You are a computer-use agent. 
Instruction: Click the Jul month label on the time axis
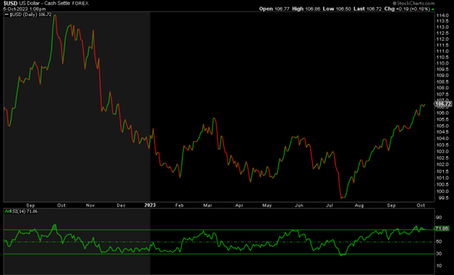pos(330,205)
